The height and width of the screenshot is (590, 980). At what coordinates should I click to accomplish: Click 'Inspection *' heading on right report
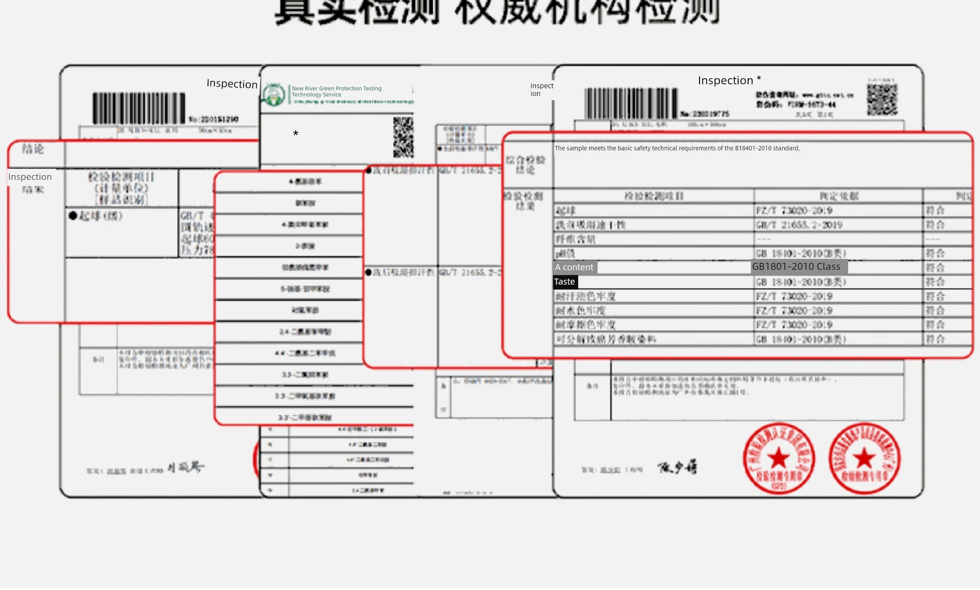tap(729, 80)
